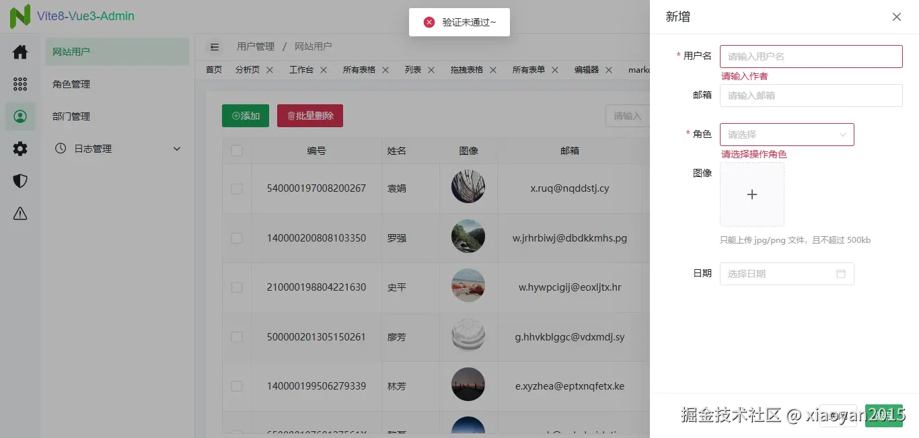Switch to the 所有表单 tab
This screenshot has height=438, width=919.
528,70
